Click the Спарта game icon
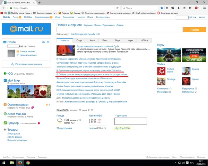This screenshot has height=166, width=208. (186, 71)
